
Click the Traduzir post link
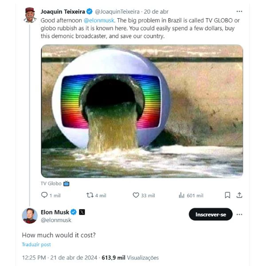tap(36, 244)
